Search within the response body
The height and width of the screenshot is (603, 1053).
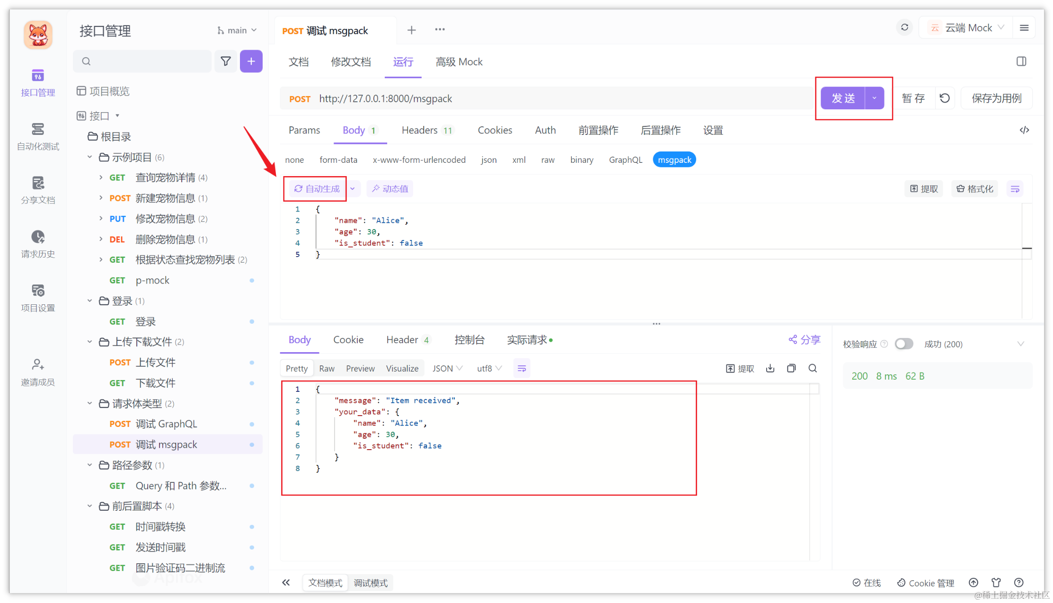(813, 368)
